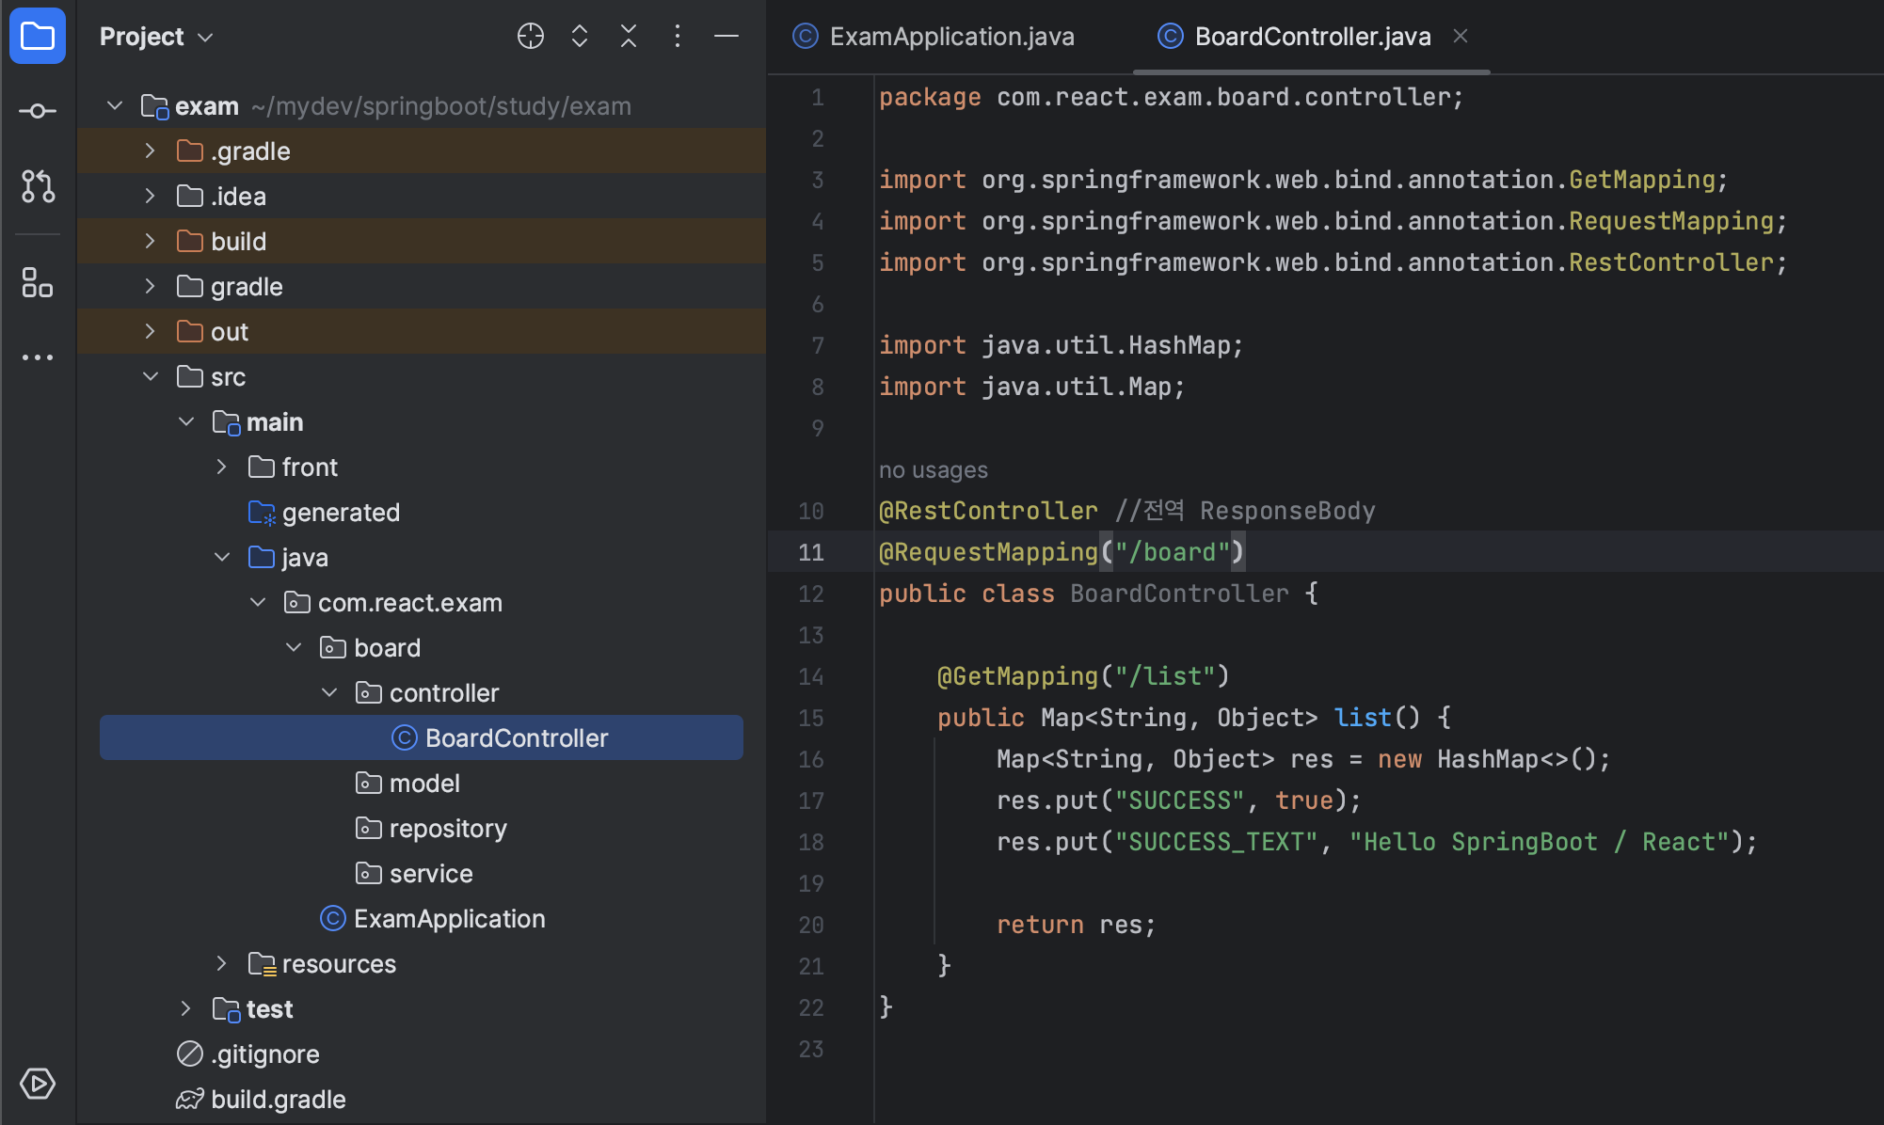
Task: Click the no usages hint
Action: pos(933,469)
